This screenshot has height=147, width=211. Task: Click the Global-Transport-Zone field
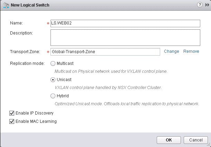(105, 52)
